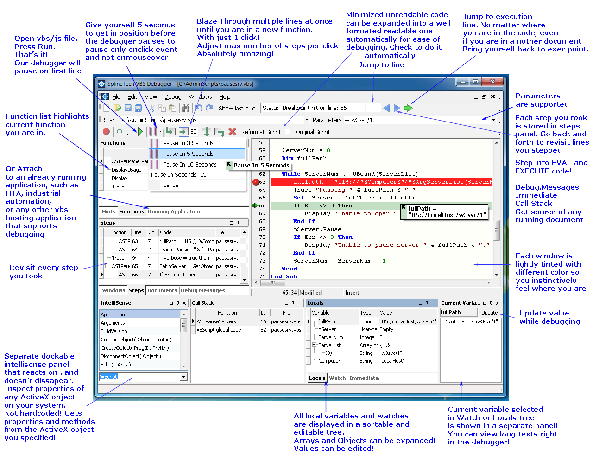Screen dimensions: 593x475
Task: Jump to execution line green arrow
Action: [408, 108]
